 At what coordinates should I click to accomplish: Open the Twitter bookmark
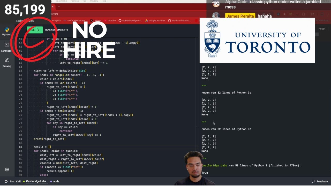point(96,20)
